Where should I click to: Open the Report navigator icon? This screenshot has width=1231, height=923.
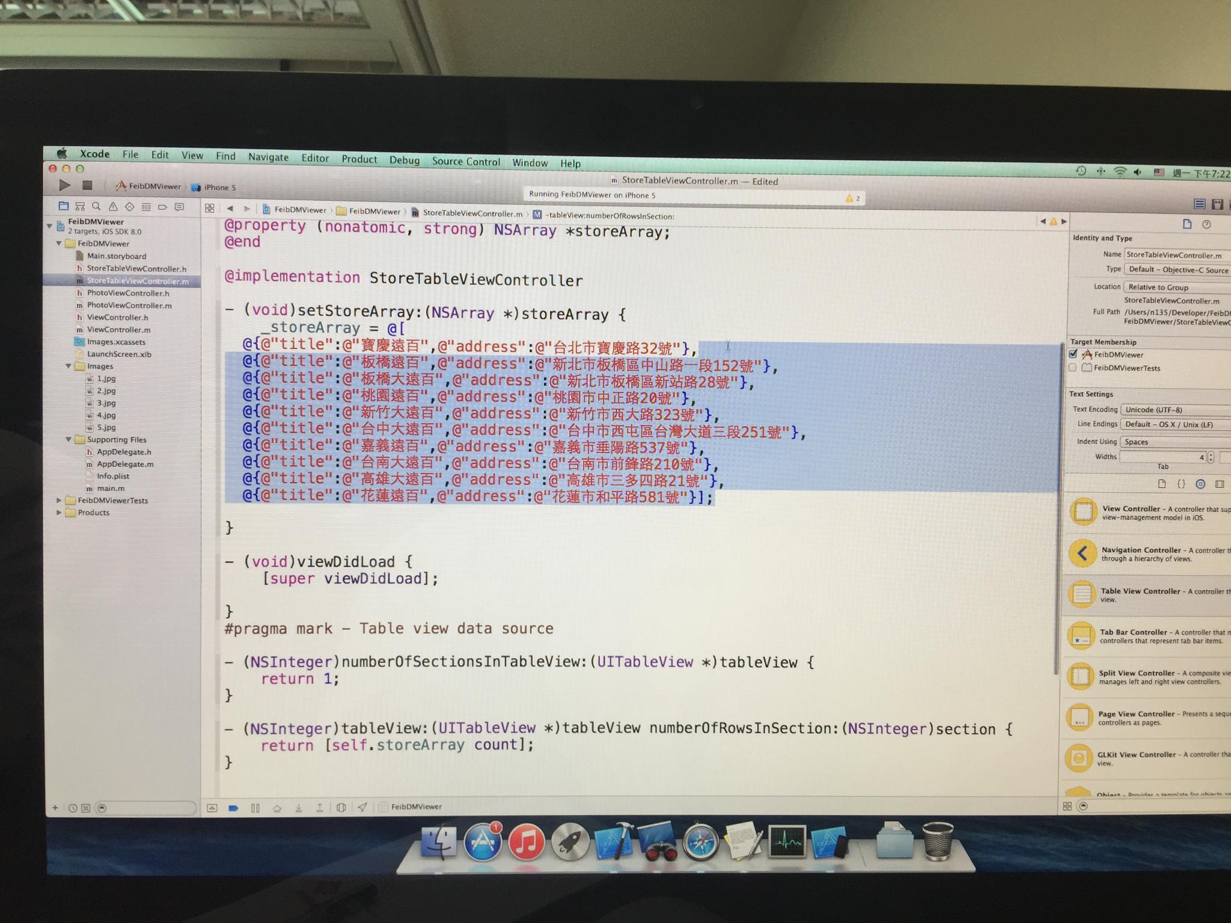(179, 207)
